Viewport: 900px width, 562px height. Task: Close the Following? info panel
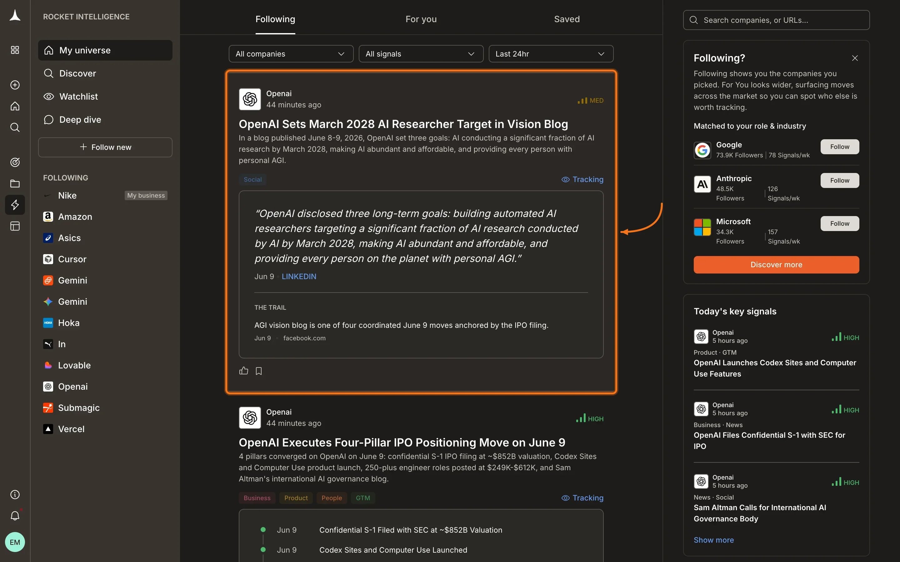[855, 58]
